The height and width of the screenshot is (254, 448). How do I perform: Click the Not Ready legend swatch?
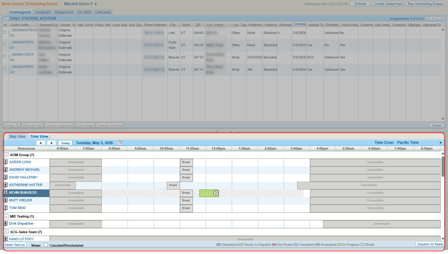274,244
